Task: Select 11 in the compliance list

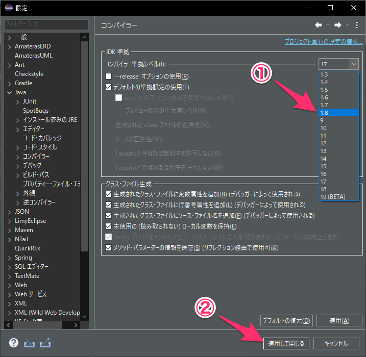Action: point(338,136)
